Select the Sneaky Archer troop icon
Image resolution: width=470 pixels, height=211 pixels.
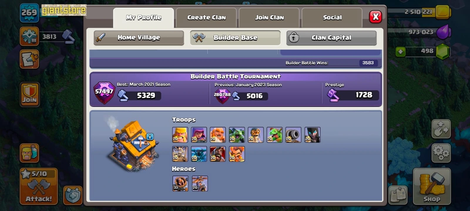click(x=199, y=135)
